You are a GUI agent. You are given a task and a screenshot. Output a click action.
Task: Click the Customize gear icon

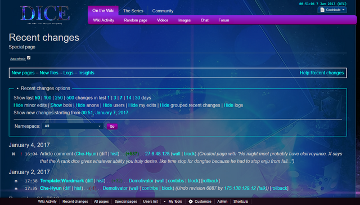tap(191, 202)
